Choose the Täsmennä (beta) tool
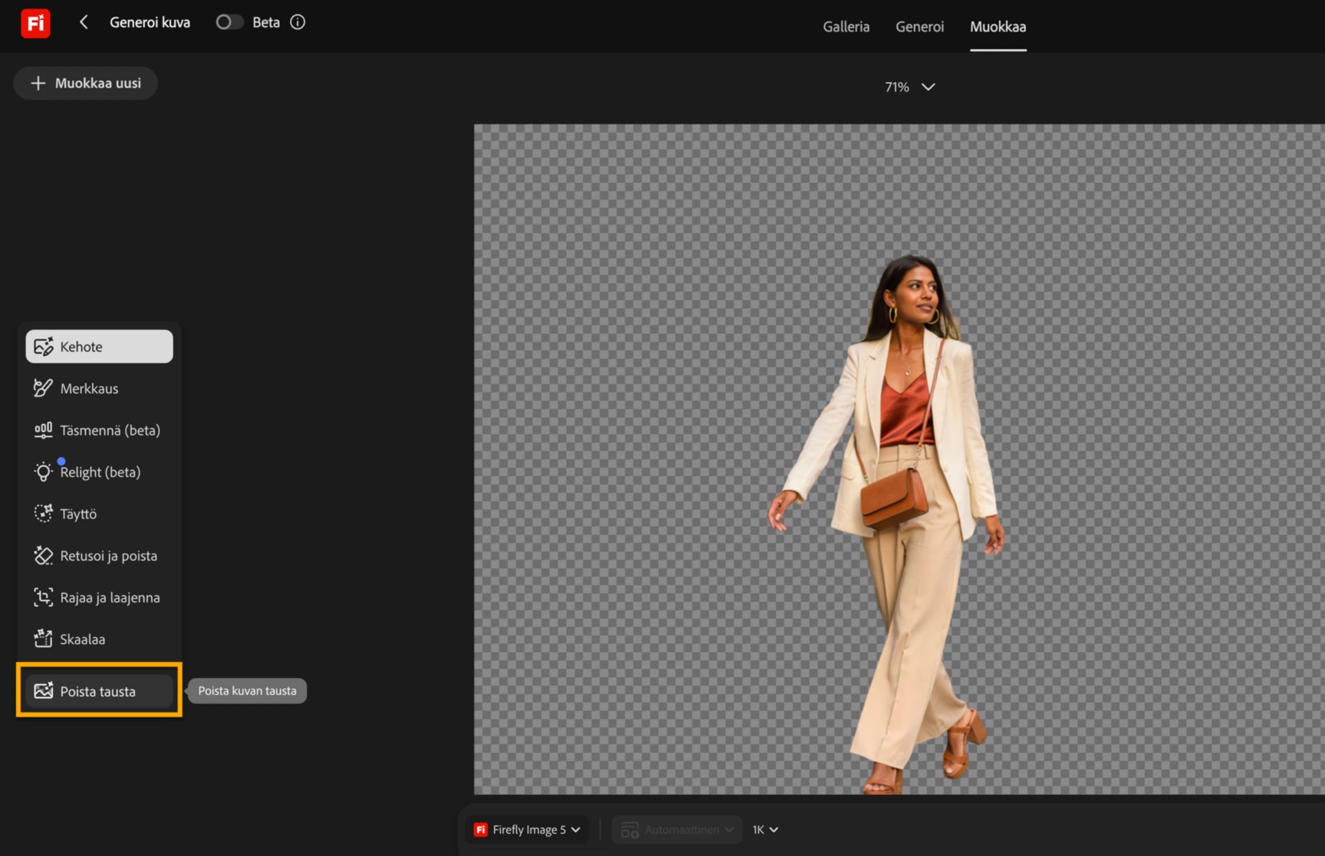Screen dimensions: 1325x856 point(99,430)
